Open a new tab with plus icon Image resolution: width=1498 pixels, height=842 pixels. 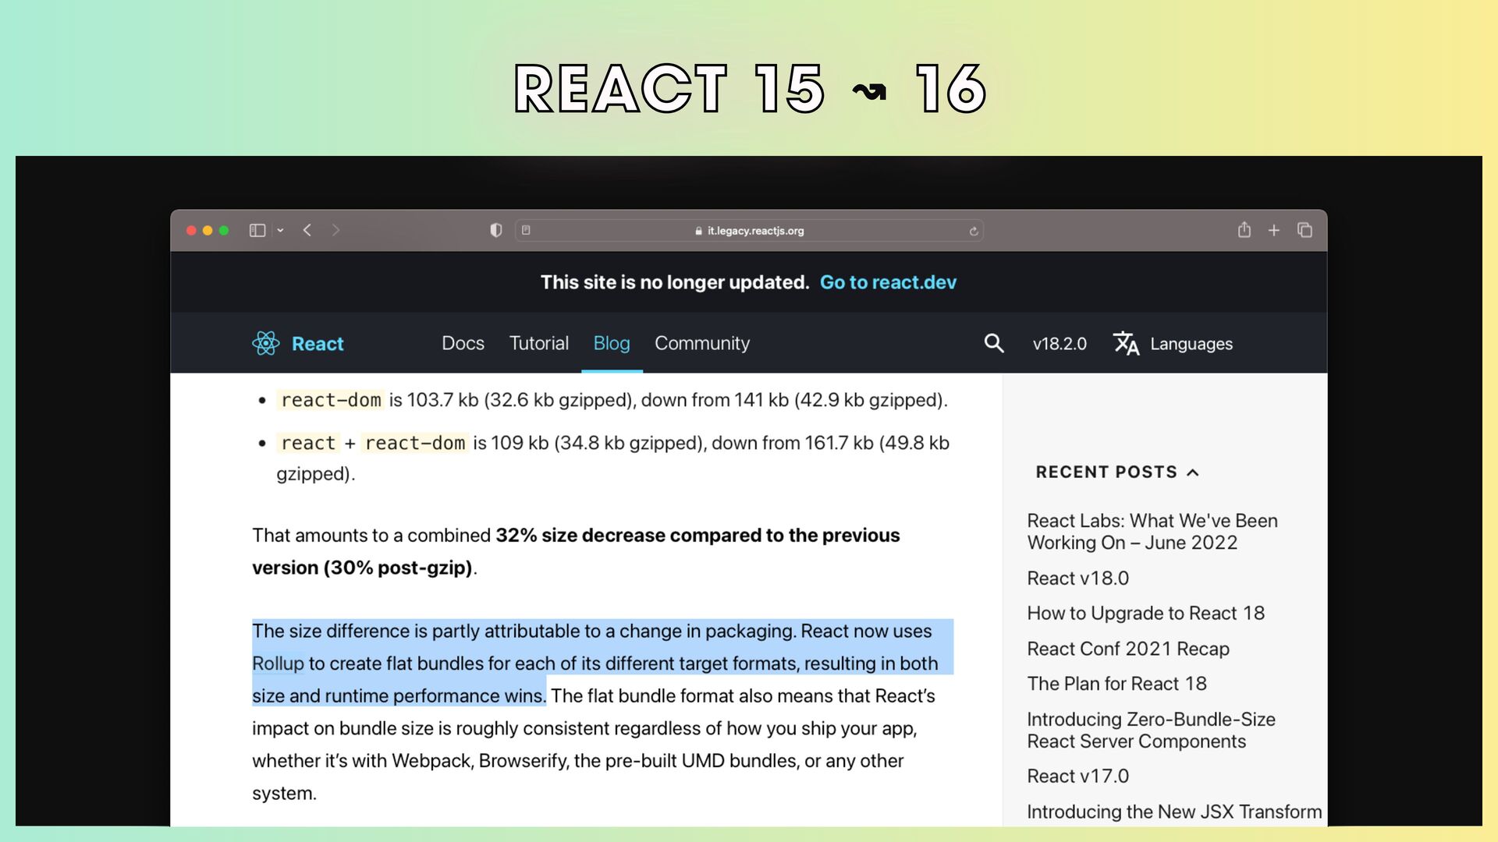pyautogui.click(x=1274, y=230)
